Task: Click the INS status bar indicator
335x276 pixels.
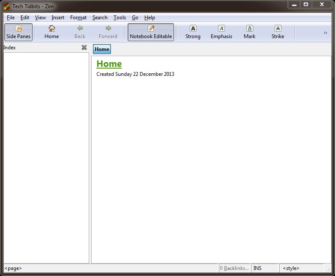Action: 257,268
